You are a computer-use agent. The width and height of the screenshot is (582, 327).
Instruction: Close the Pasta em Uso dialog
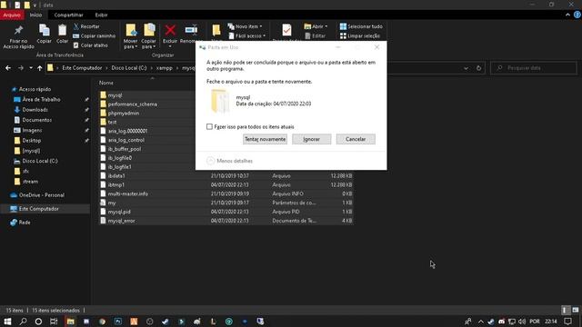(376, 47)
